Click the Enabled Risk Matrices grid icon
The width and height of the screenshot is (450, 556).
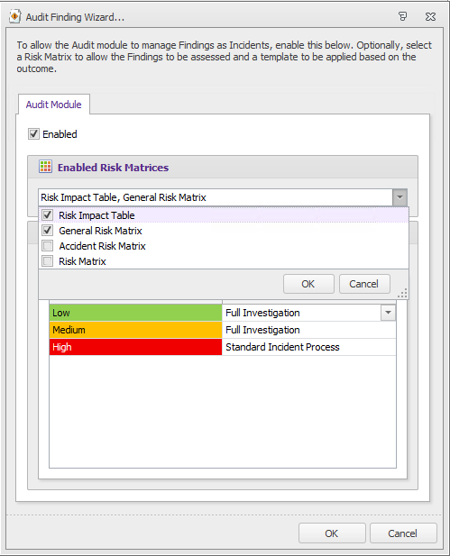(45, 167)
